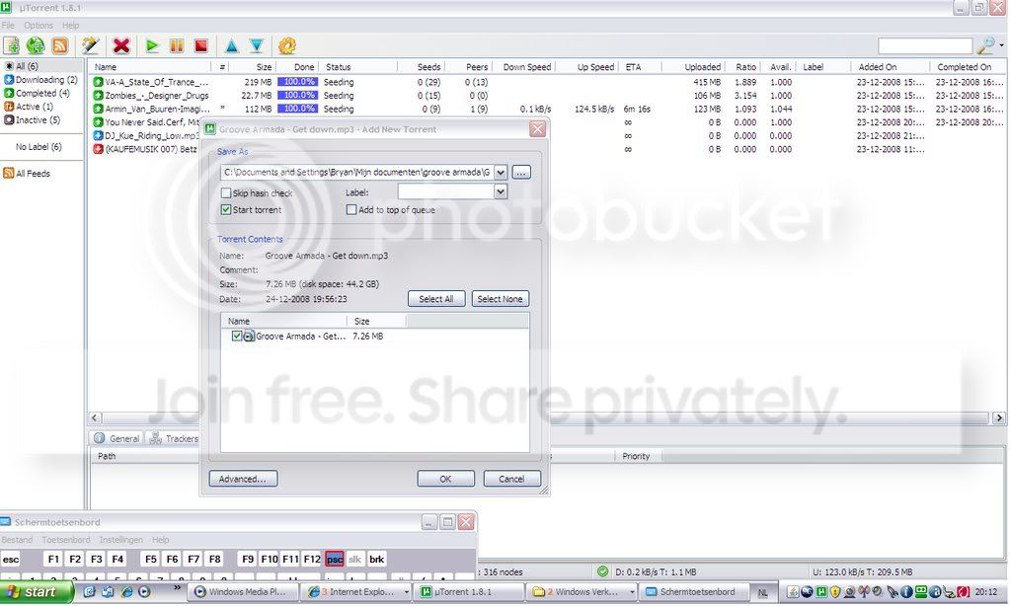Click the mp3 file icon beside Groove Armada
The width and height of the screenshot is (1010, 606).
point(249,337)
